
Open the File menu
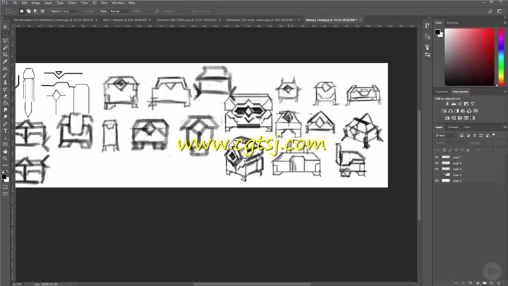pos(15,3)
